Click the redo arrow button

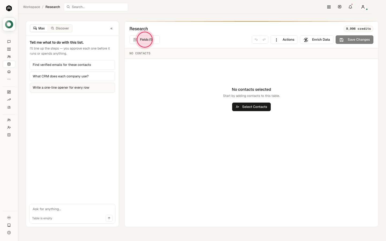[x=264, y=40]
